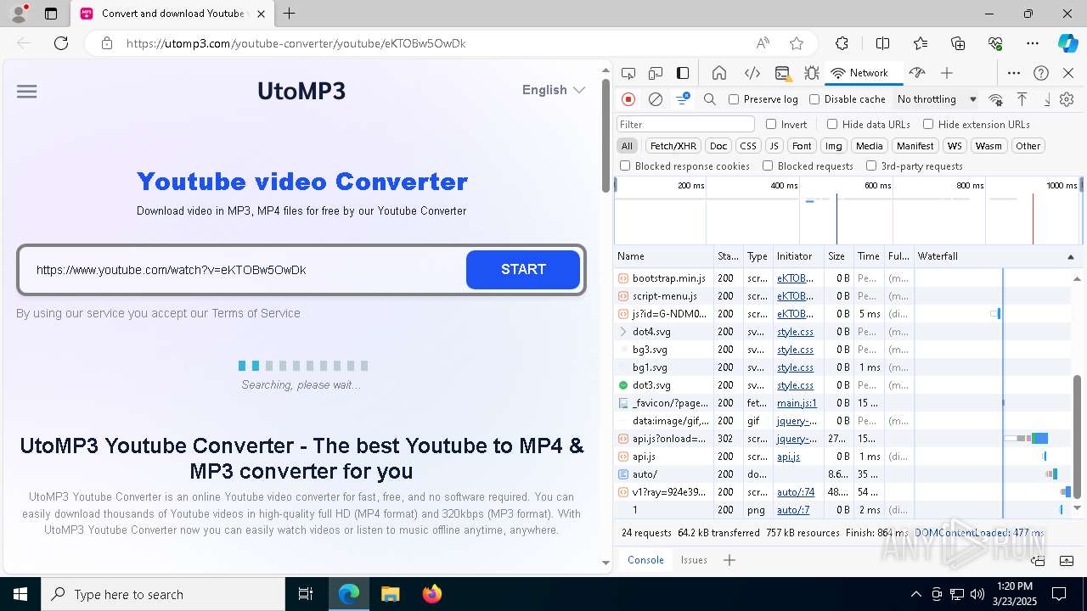Focus the network Filter input field

tap(685, 124)
